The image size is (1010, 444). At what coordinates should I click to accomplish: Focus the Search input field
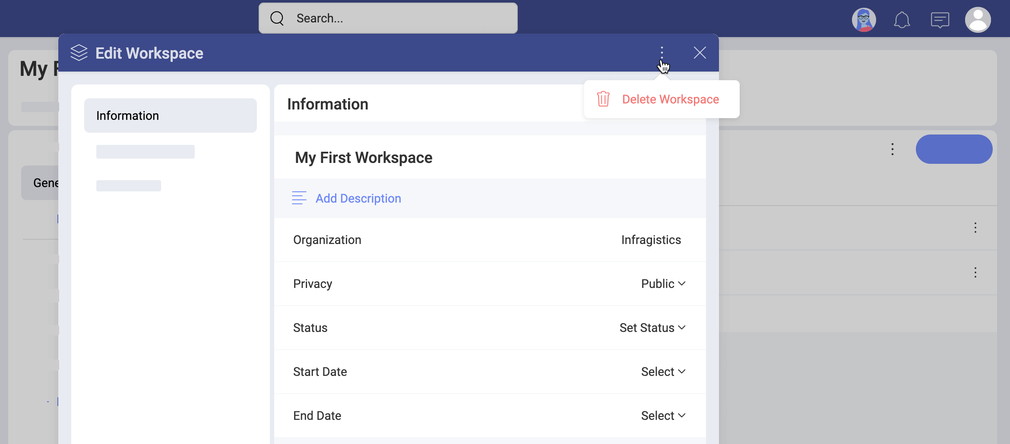tap(388, 18)
